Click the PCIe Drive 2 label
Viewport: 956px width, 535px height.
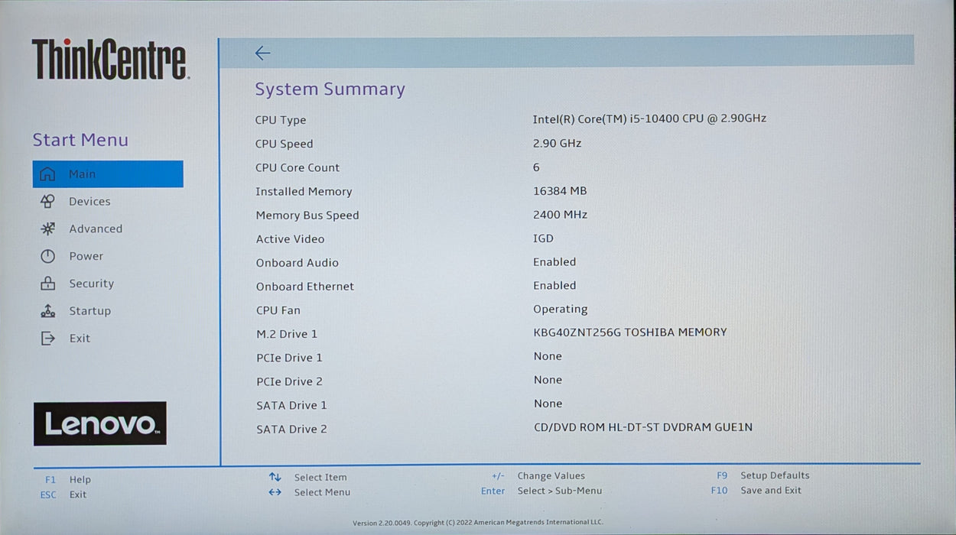[x=290, y=381]
